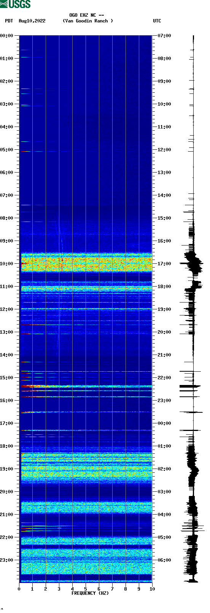Click the FREQUENCY (HZ) axis label
This screenshot has height=613, width=210.
90,593
